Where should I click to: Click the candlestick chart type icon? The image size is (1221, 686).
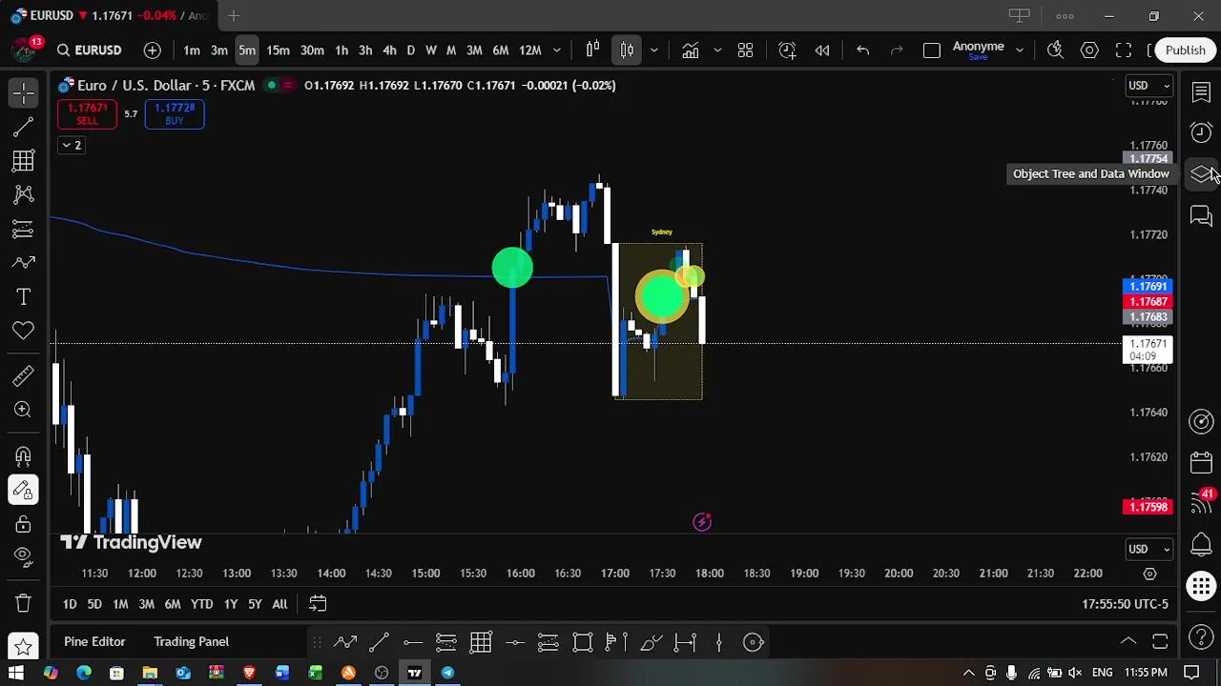click(627, 50)
